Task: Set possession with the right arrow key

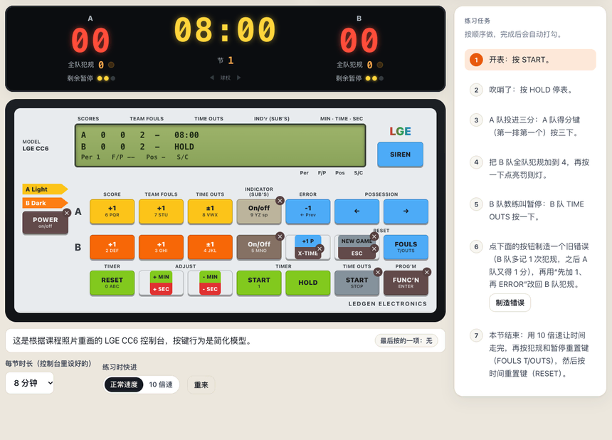Action: pos(406,211)
